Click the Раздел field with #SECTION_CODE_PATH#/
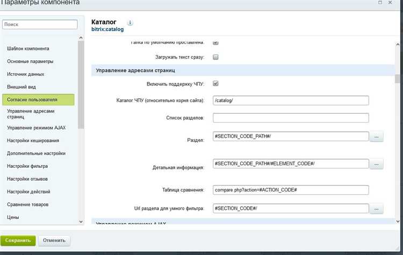The image size is (403, 255). [x=291, y=137]
